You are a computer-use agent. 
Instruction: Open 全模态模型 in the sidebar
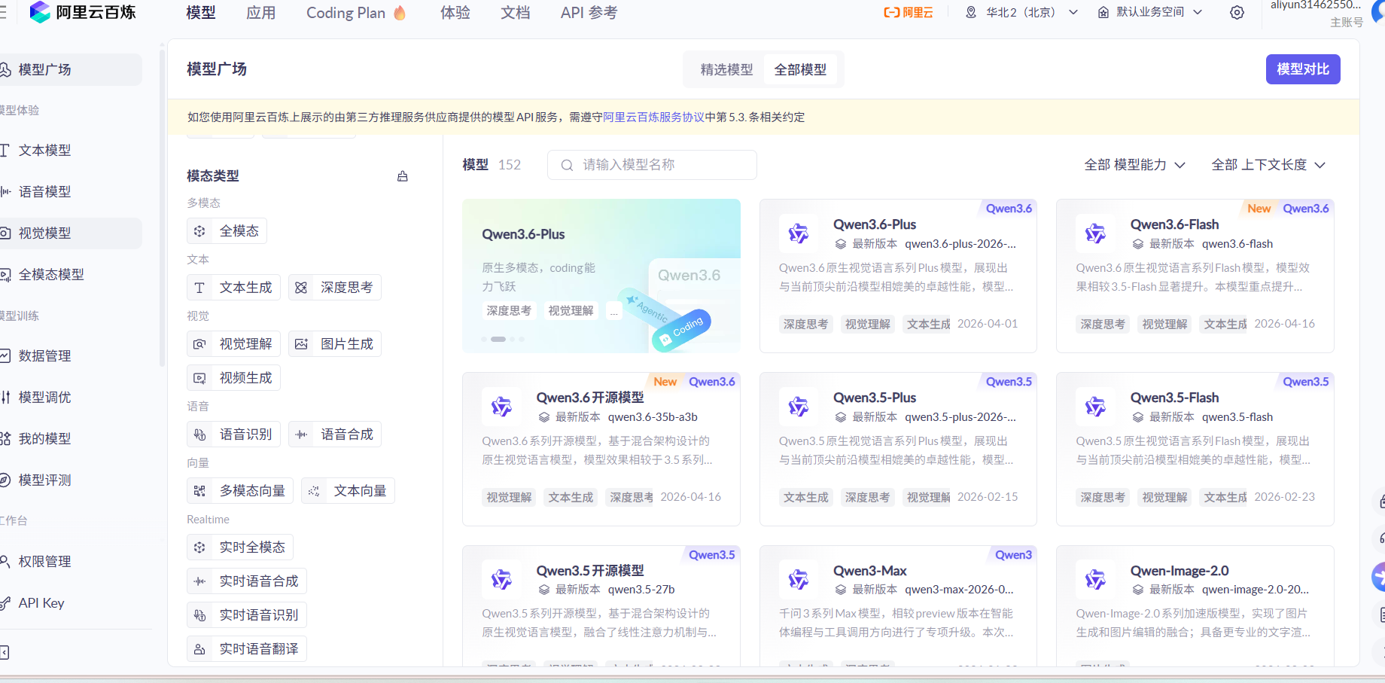(69, 275)
